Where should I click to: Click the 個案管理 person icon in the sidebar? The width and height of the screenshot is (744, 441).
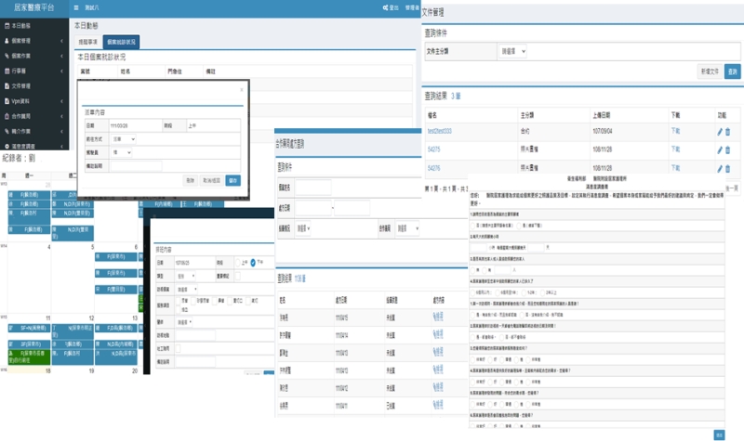click(x=7, y=41)
